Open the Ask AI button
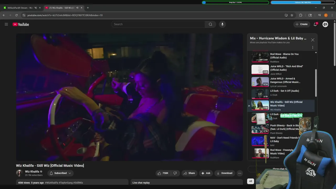336x189 pixels. tap(206, 173)
